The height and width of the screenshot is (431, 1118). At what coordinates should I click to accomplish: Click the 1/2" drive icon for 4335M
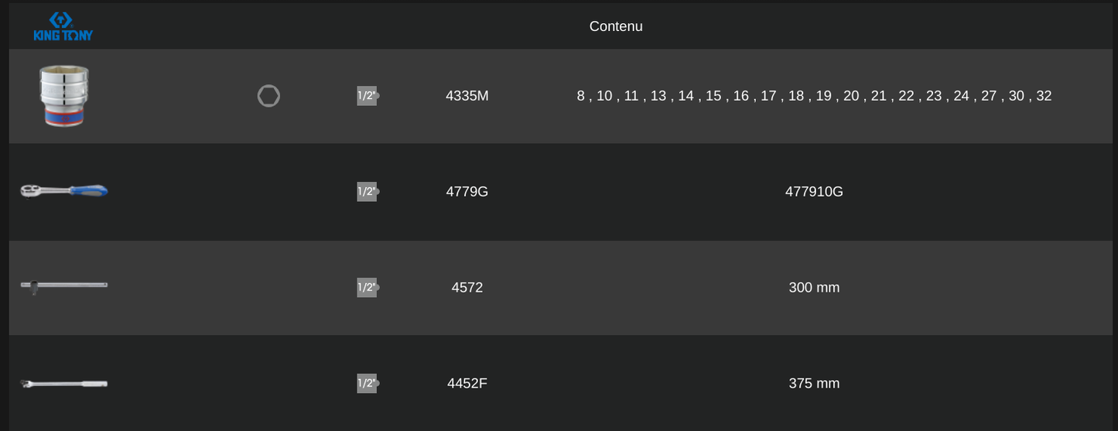[x=368, y=96]
